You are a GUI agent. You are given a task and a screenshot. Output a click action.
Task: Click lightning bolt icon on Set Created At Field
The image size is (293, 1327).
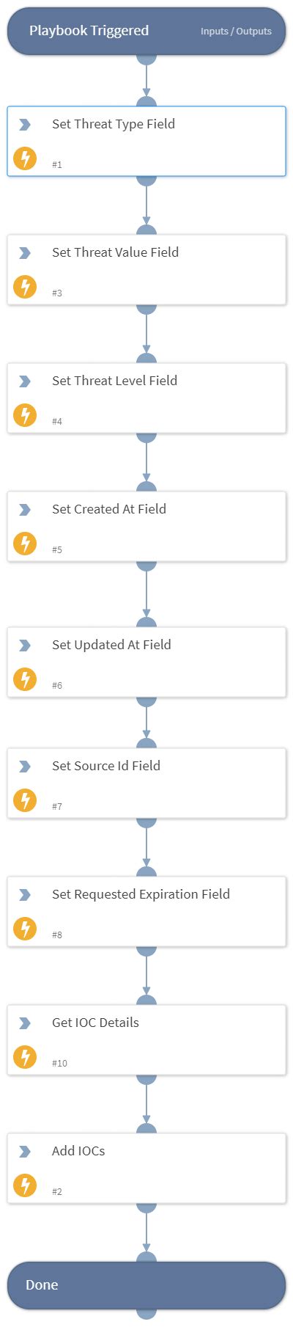[x=25, y=543]
